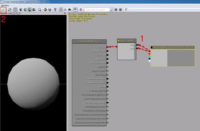Select the Layer 'None' node header
200x131 pixels.
(x=127, y=41)
